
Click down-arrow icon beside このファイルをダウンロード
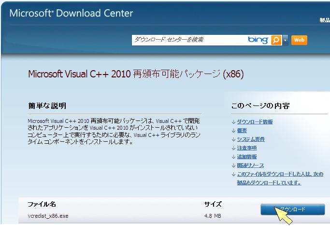coord(233,174)
